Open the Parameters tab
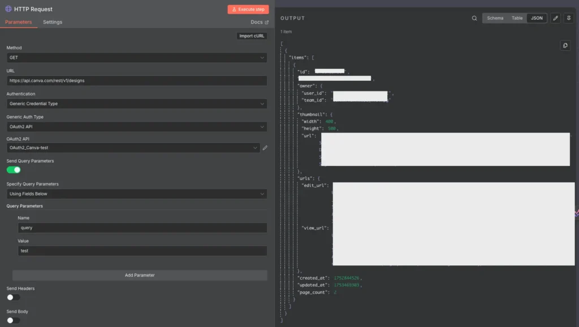The image size is (579, 327). coord(19,22)
